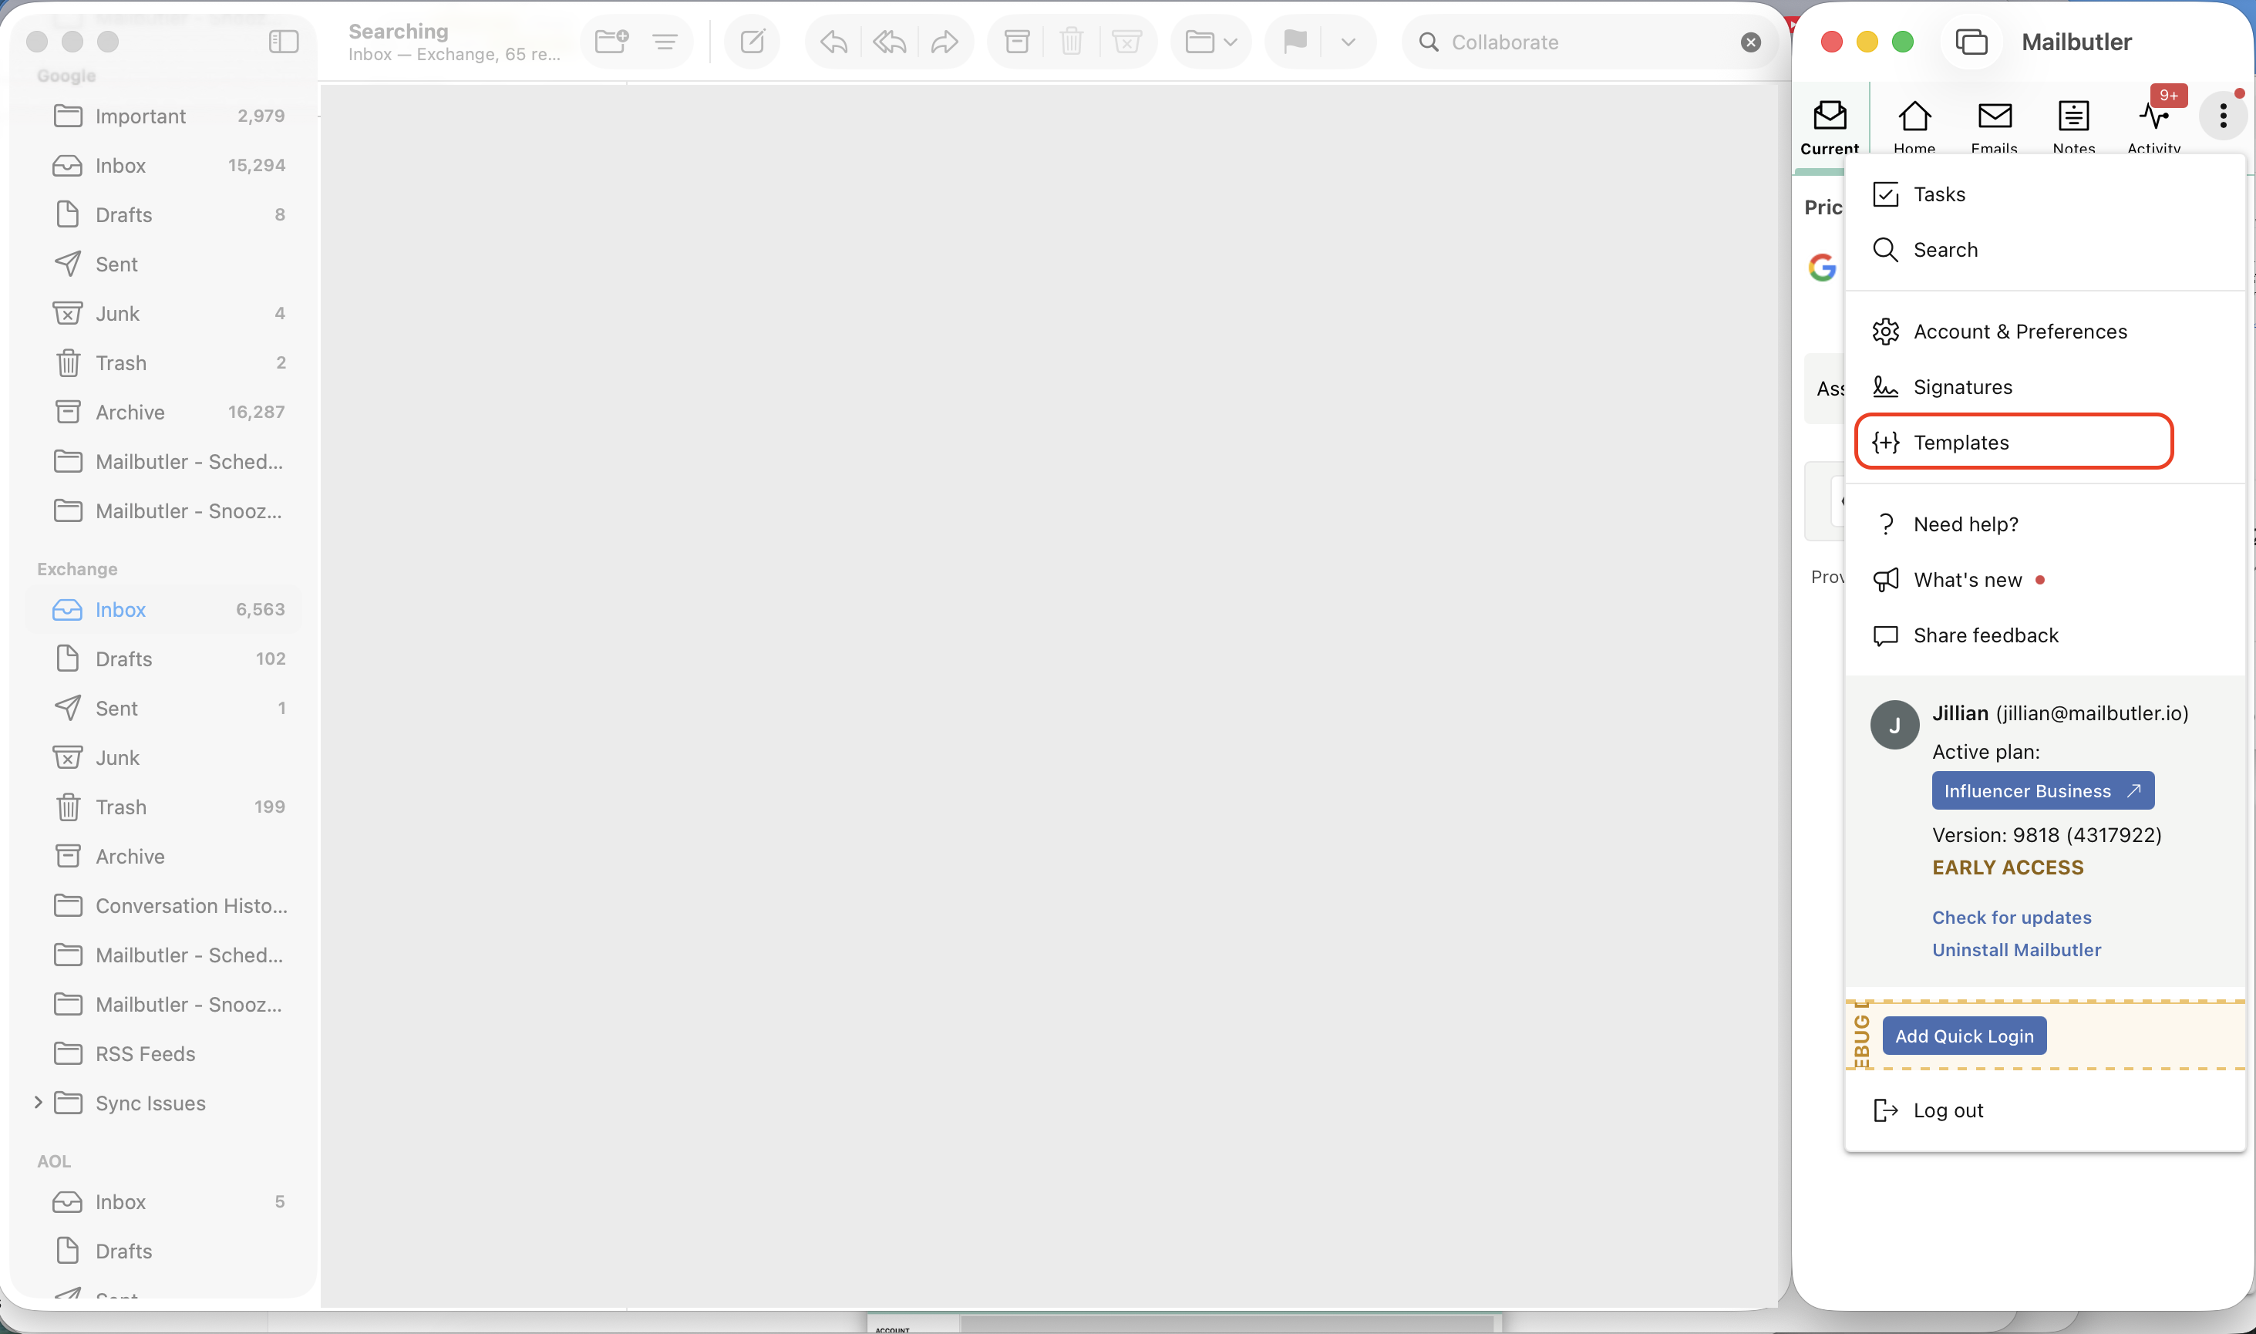
Task: Switch to the Notes tab
Action: point(2073,126)
